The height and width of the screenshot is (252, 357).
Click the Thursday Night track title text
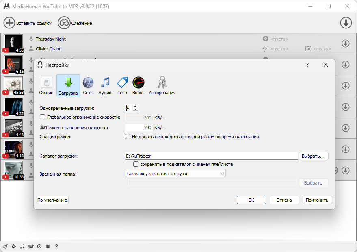[50, 39]
